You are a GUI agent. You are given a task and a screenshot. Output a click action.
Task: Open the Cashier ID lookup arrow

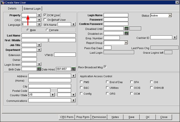(x=174, y=37)
